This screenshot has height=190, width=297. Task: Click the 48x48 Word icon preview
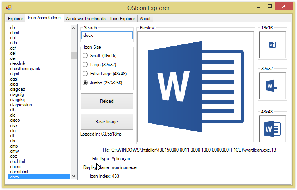272,129
